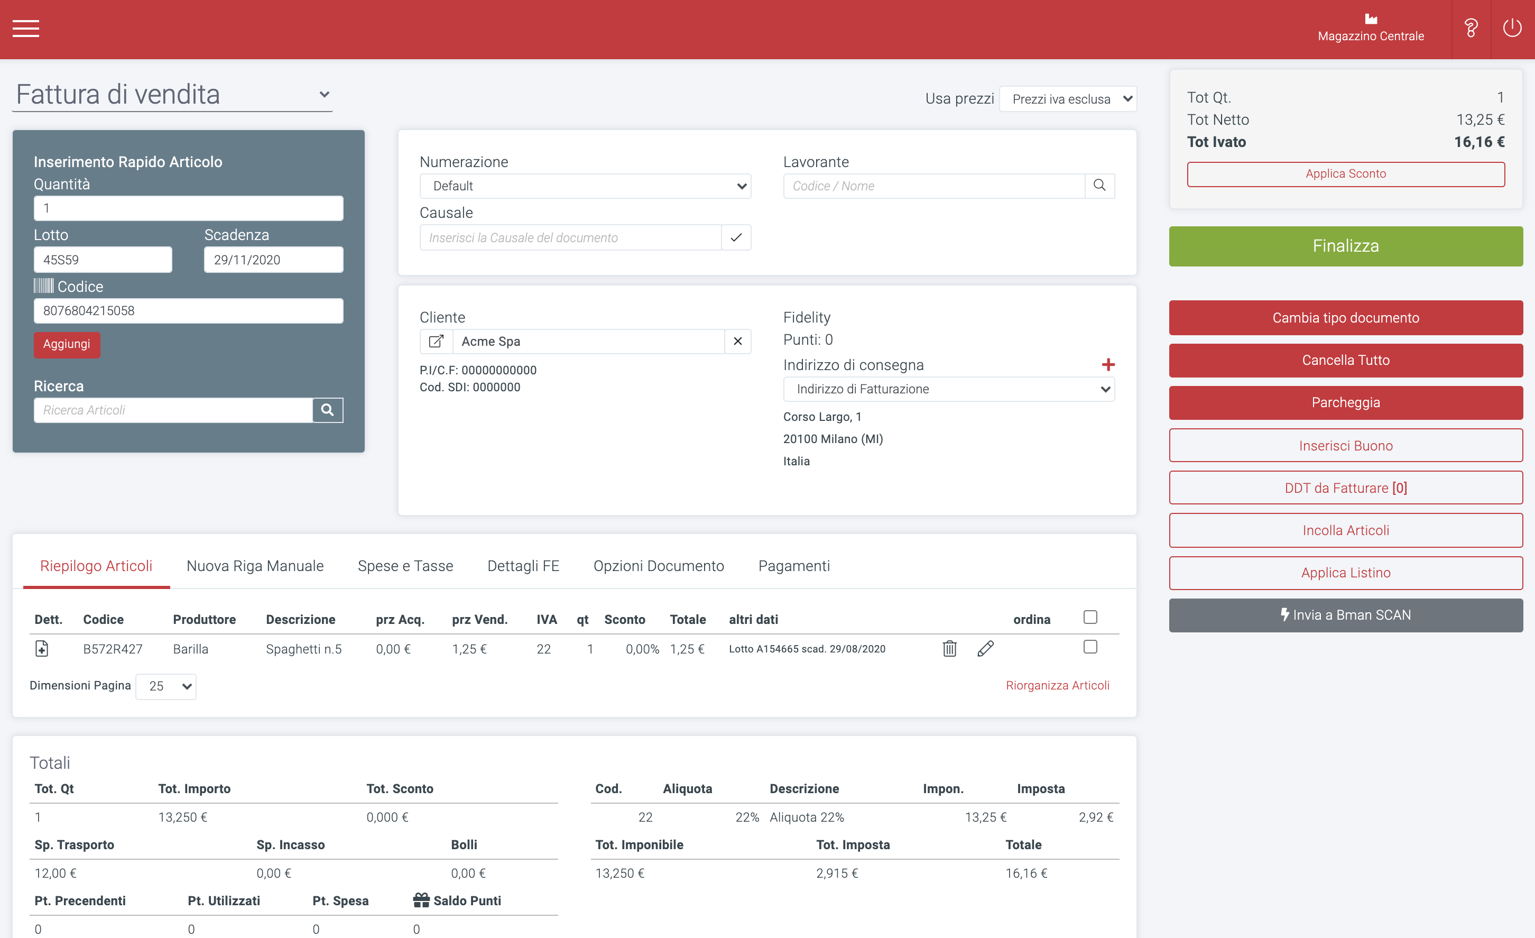This screenshot has width=1535, height=938.
Task: Click the Applica Sconto button
Action: (1346, 174)
